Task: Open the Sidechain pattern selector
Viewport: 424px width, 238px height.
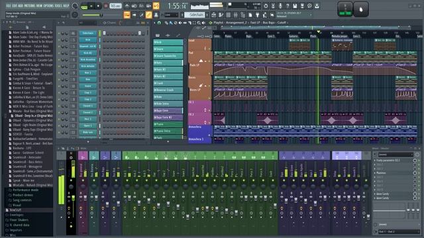Action: (195, 15)
